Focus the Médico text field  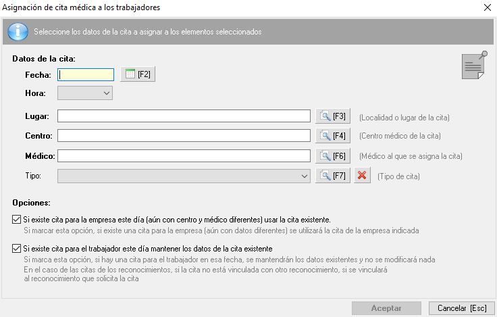184,156
